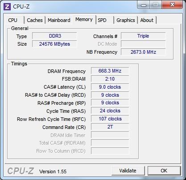Viewport: 186px width, 180px height.
Task: Click the Command Rate 2T field
Action: [110, 127]
